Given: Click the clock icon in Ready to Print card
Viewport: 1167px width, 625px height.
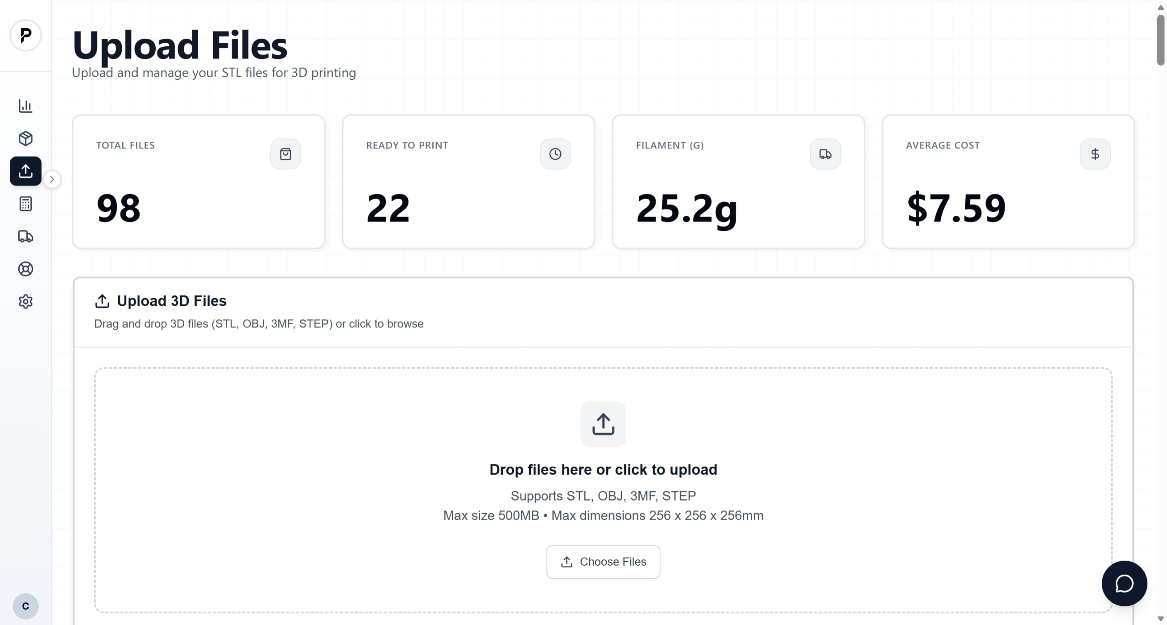Looking at the screenshot, I should pyautogui.click(x=555, y=154).
